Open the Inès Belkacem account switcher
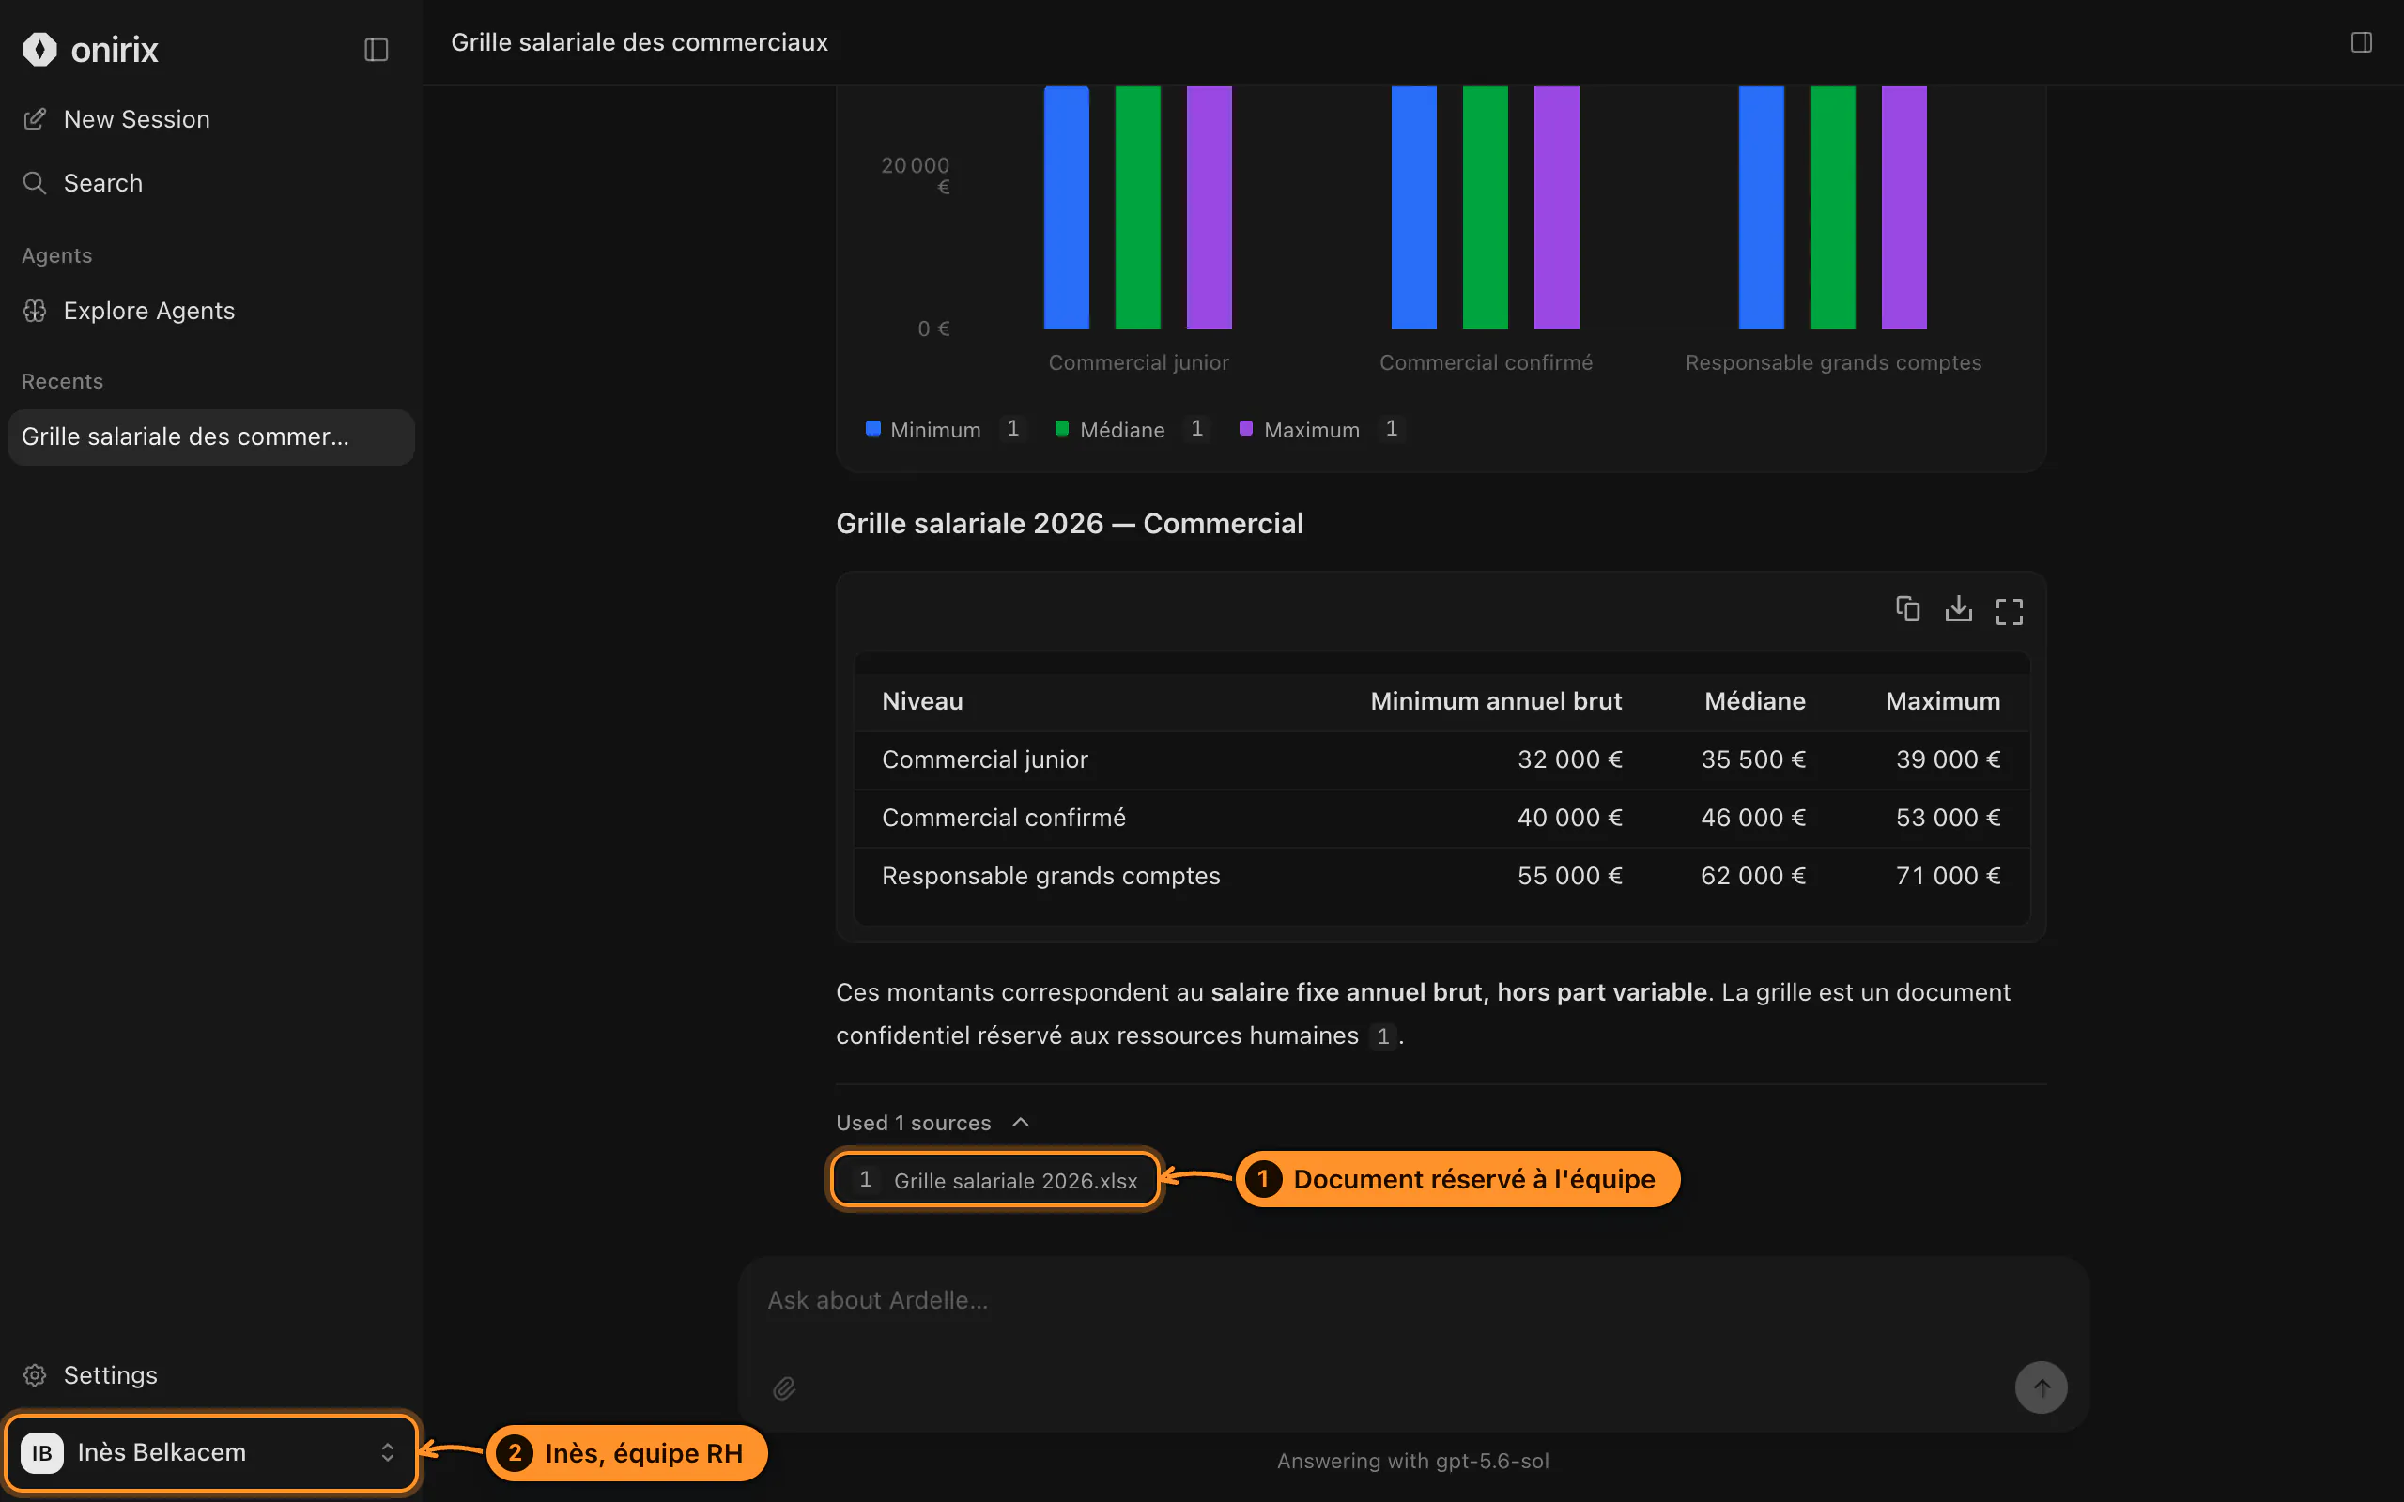The image size is (2404, 1502). tap(210, 1452)
